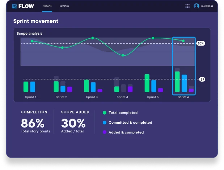Click the 30% Scope added statistic
Viewport: 224px width, 170px height.
73,123
